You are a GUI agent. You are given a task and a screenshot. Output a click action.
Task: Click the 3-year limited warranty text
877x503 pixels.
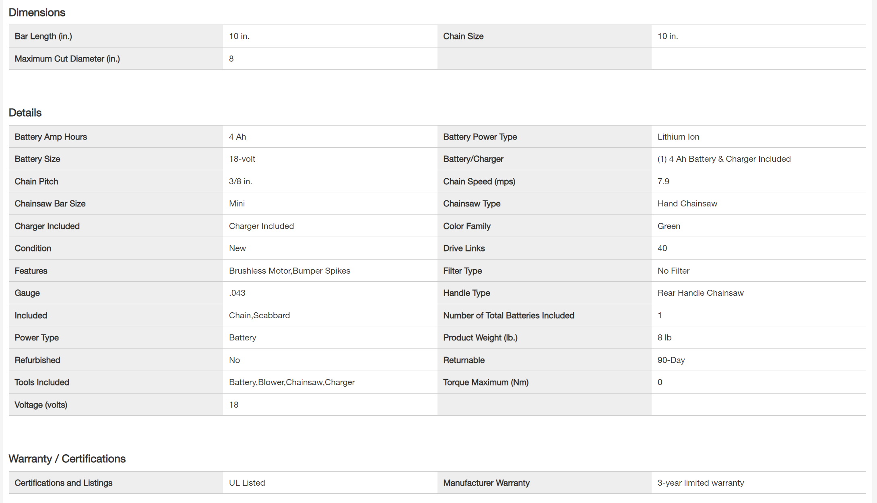pos(700,483)
